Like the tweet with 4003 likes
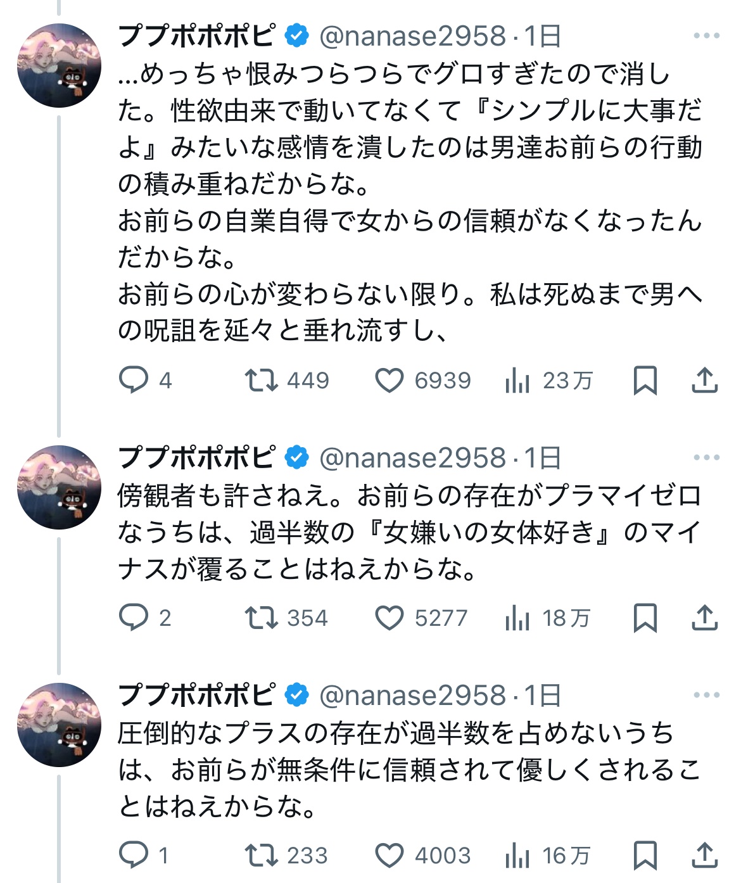741x883 pixels. 389,856
